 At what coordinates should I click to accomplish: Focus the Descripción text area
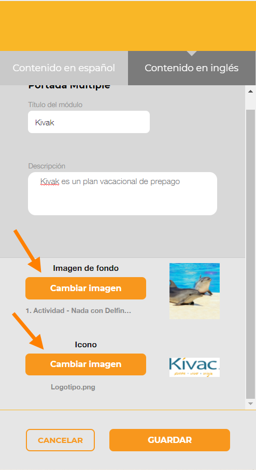pyautogui.click(x=122, y=193)
